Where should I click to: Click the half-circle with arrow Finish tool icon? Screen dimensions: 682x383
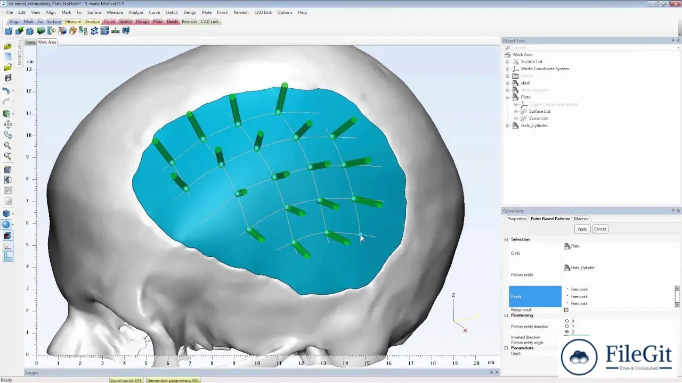click(52, 31)
